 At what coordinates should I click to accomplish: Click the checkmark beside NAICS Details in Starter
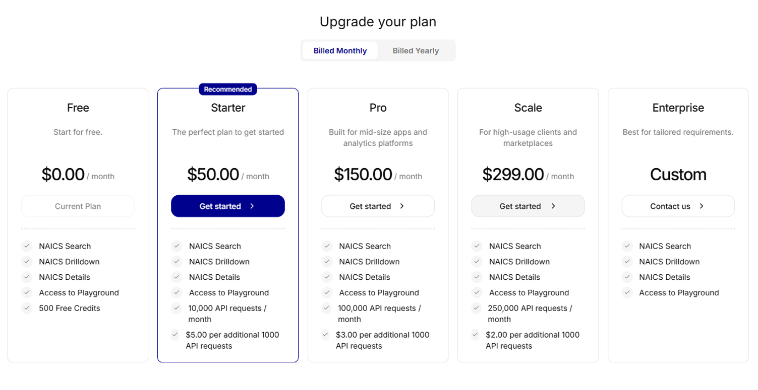pyautogui.click(x=177, y=277)
